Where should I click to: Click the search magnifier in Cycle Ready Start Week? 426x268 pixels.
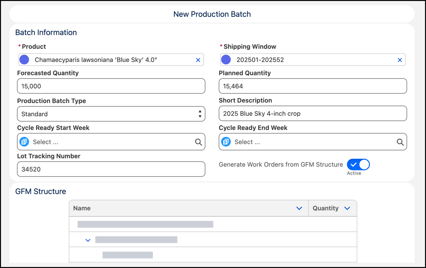tap(198, 142)
